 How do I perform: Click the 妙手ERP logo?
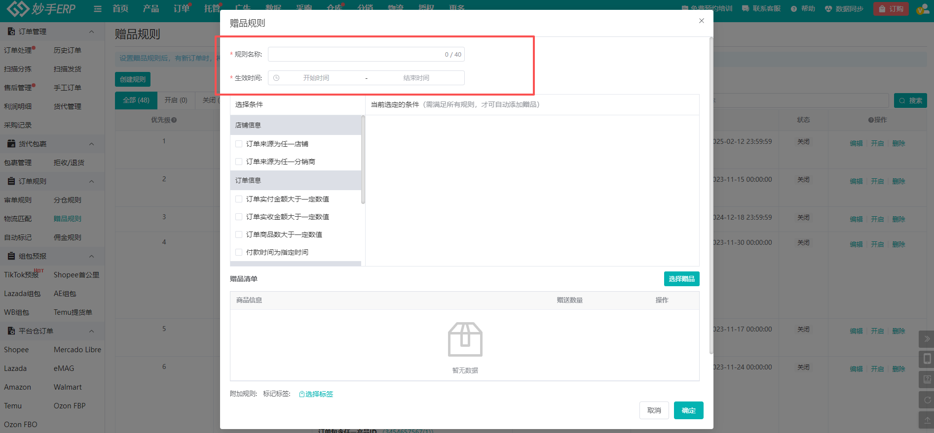coord(41,8)
